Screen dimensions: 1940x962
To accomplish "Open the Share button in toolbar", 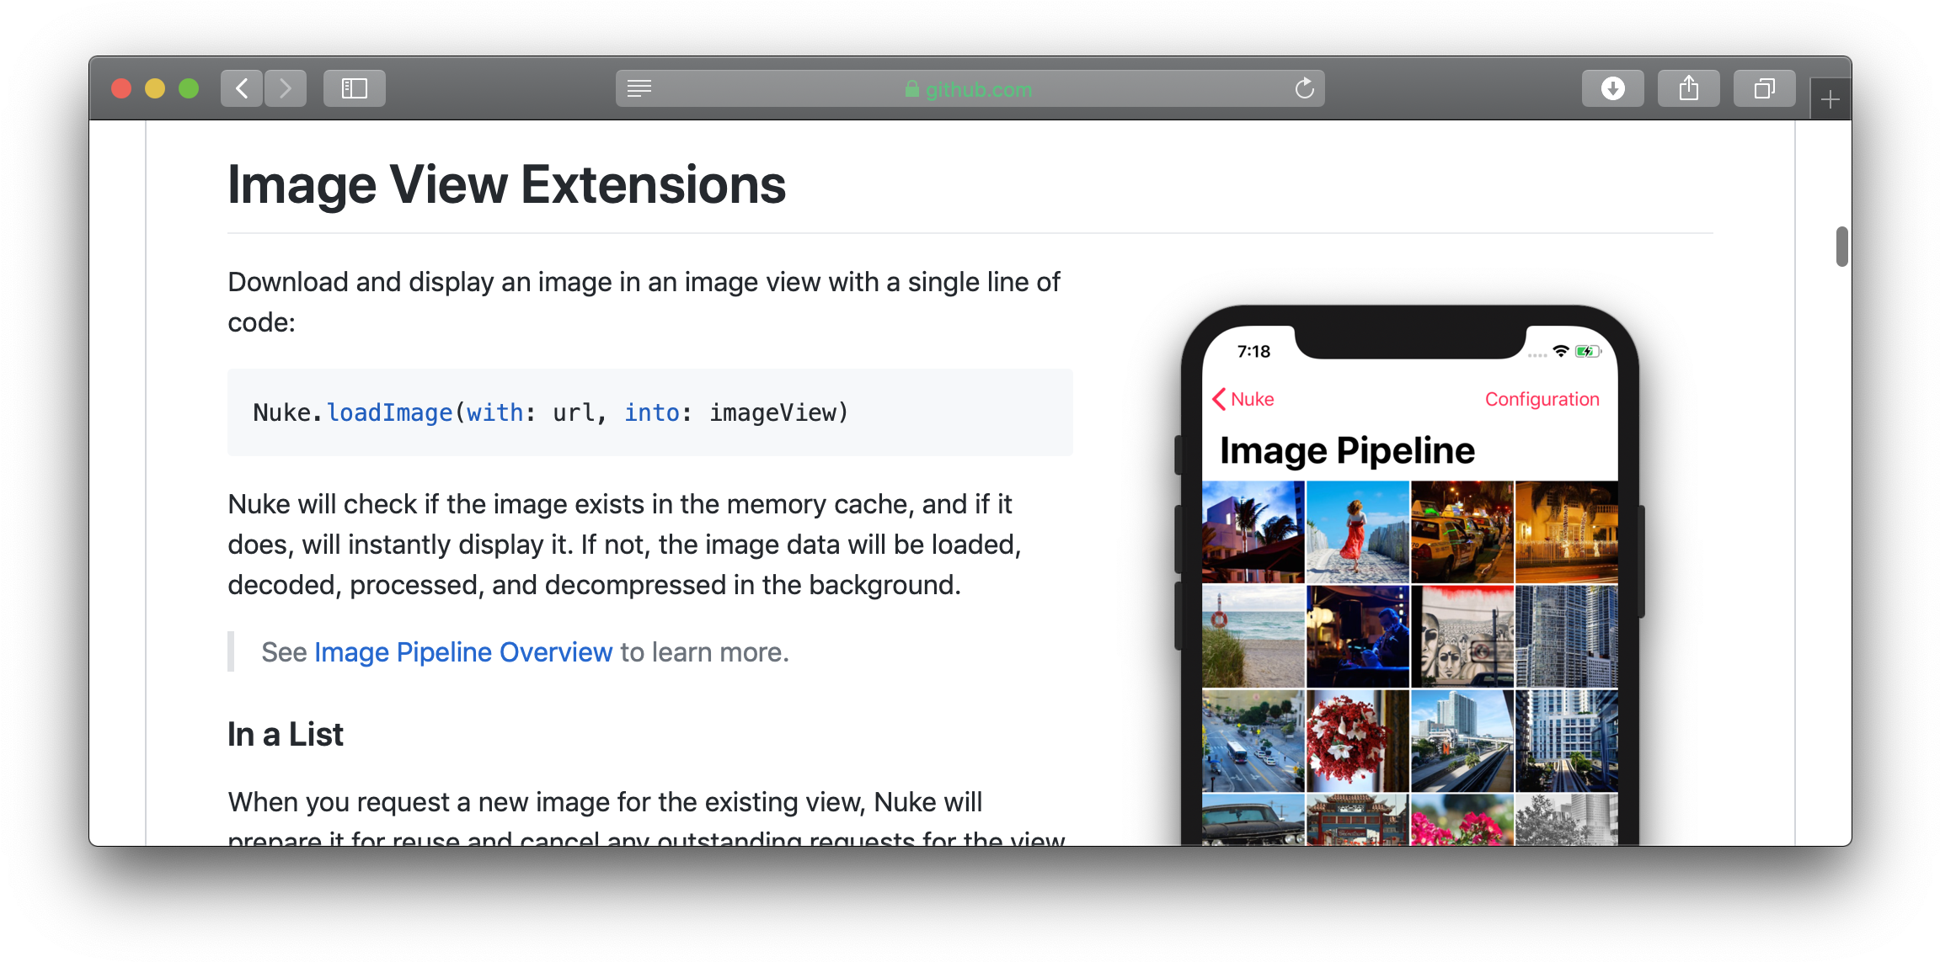I will pos(1688,88).
